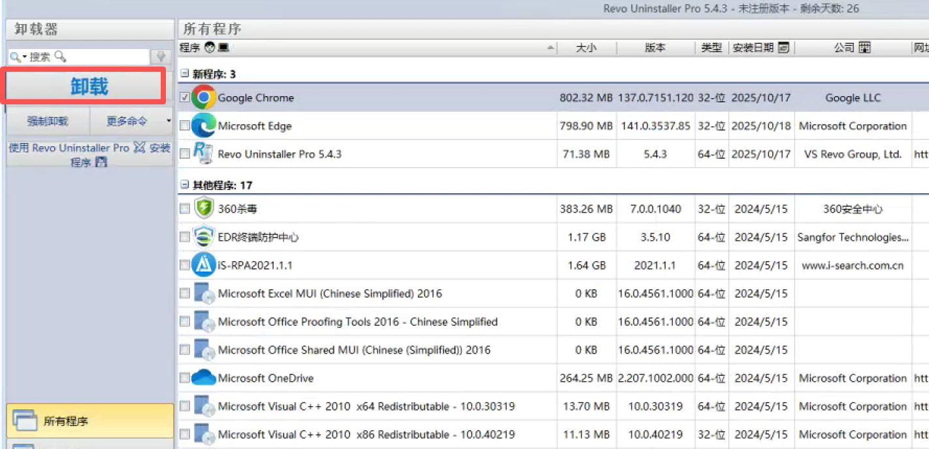Click 使用 Revo Uninstaller Pro 安装程序 button
This screenshot has width=929, height=449.
tap(90, 154)
